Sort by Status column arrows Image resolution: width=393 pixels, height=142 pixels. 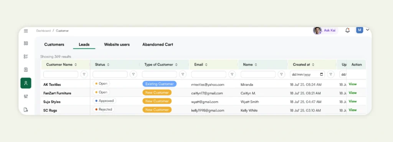point(108,65)
